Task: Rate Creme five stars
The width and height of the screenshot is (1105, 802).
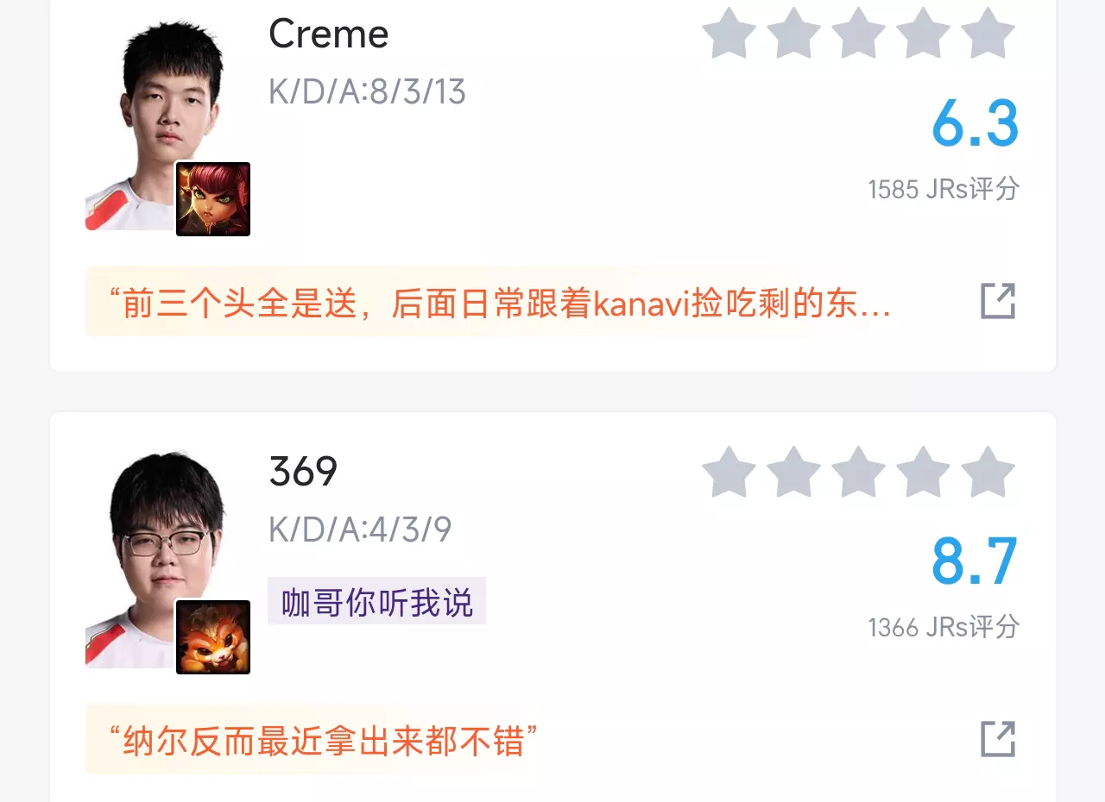Action: tap(988, 34)
